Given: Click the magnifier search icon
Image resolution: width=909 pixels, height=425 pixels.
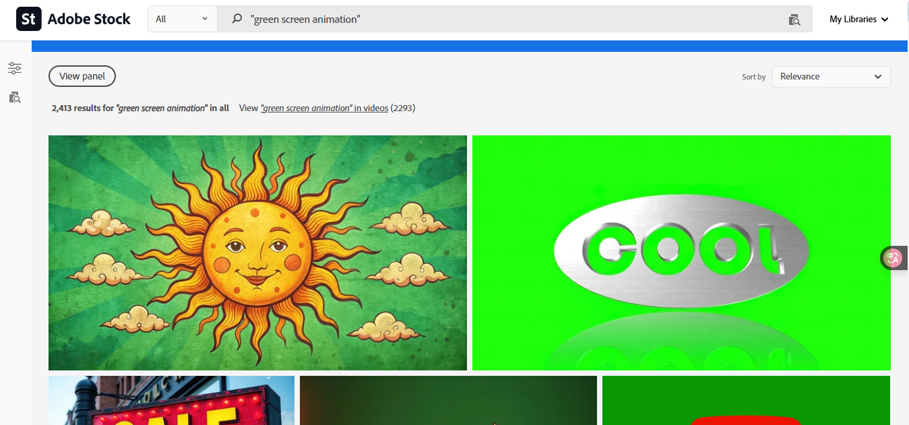Looking at the screenshot, I should 237,19.
